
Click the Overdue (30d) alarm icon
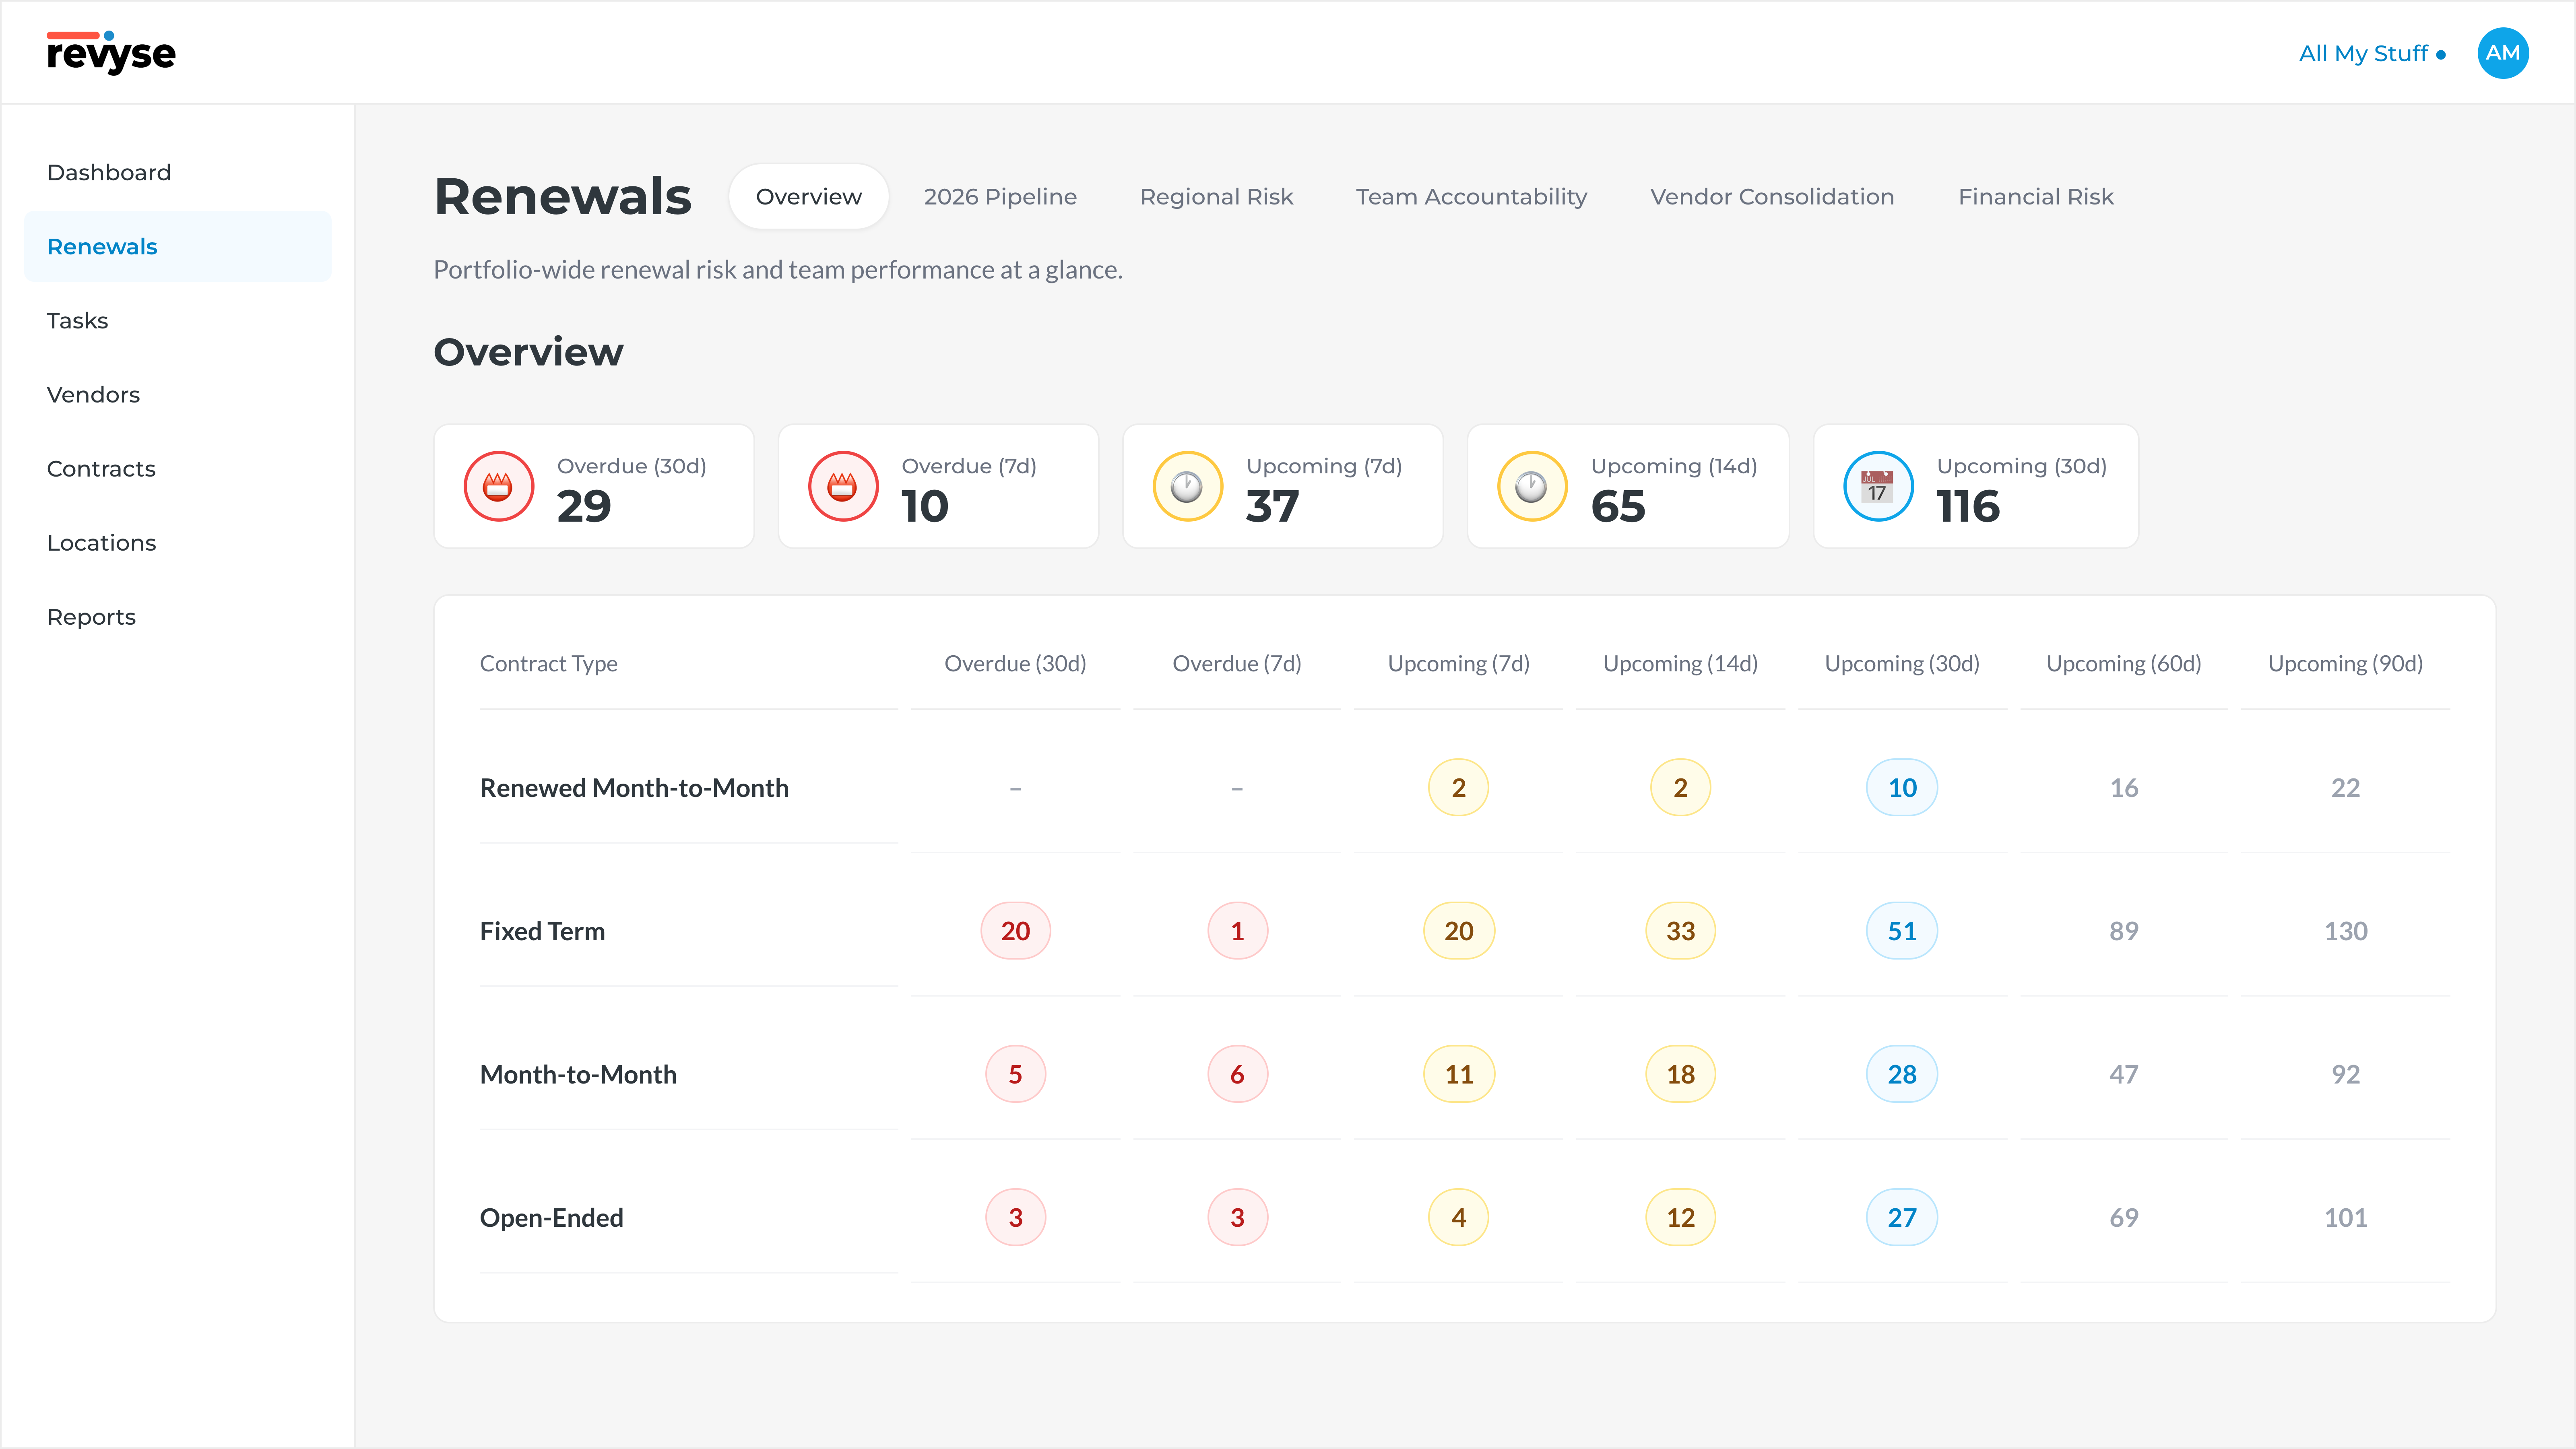pyautogui.click(x=498, y=487)
